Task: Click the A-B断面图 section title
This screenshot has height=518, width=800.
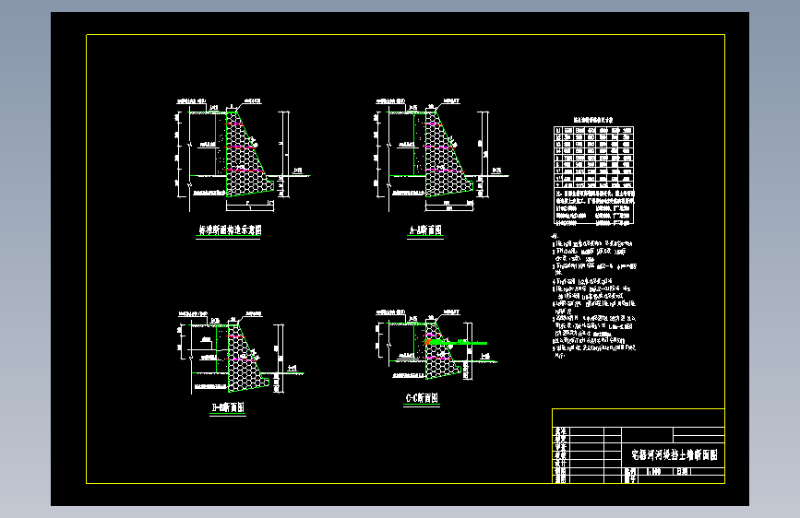Action: click(425, 230)
